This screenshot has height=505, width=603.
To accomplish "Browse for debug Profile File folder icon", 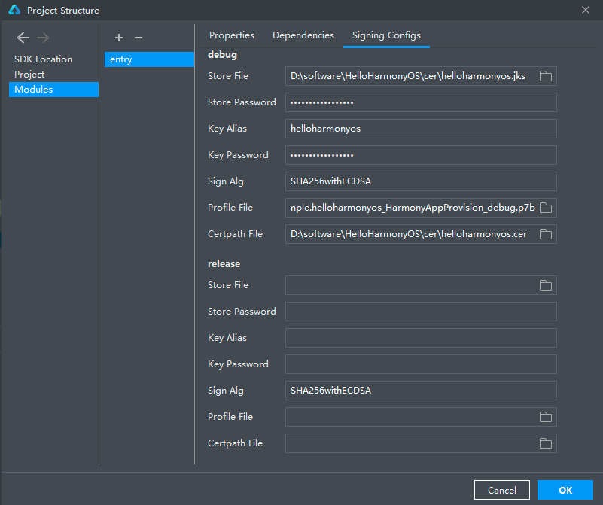I will (x=545, y=208).
